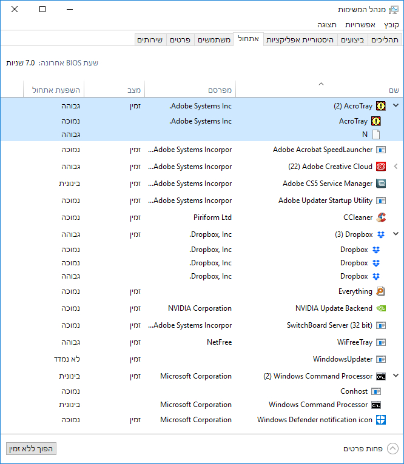The width and height of the screenshot is (404, 464).
Task: Expand the Adobe Creative Cloud (22) group
Action: [x=396, y=167]
